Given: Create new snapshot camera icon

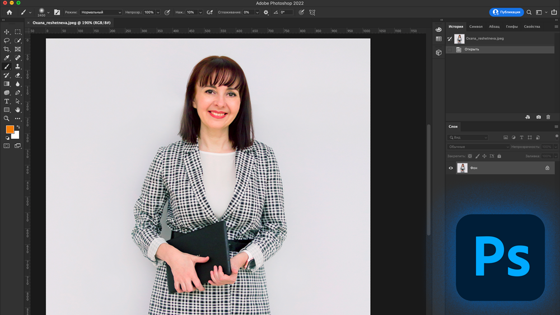Looking at the screenshot, I should tap(539, 117).
